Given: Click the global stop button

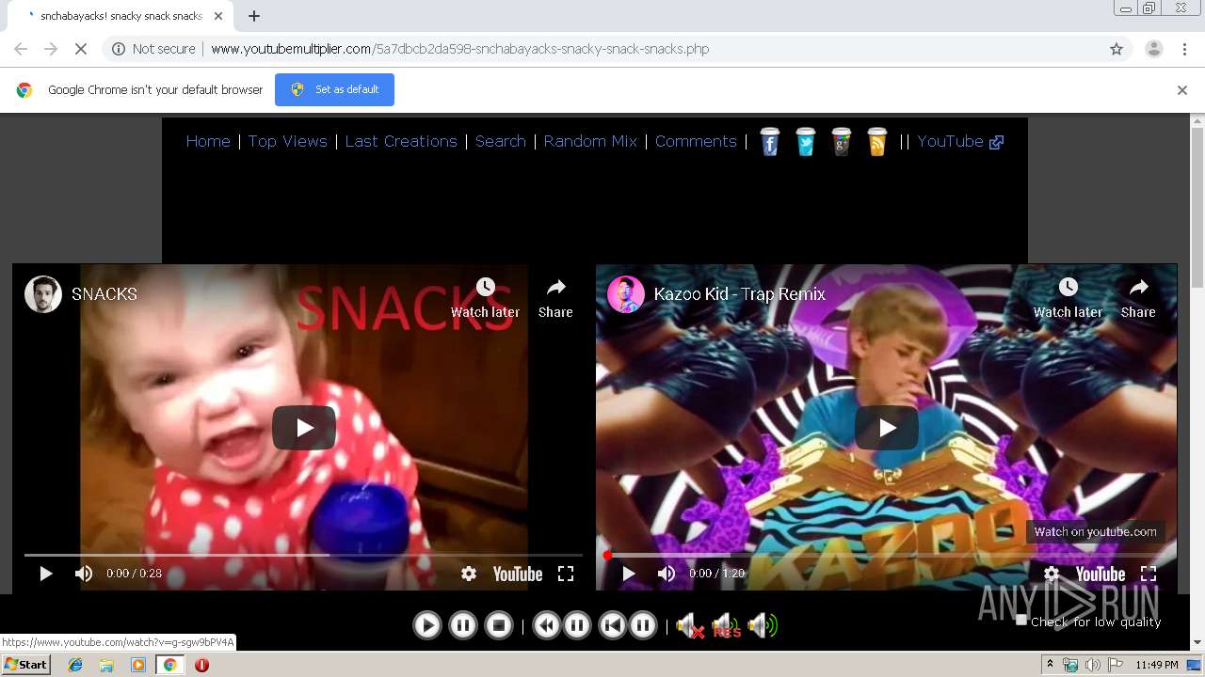Looking at the screenshot, I should click(x=499, y=625).
